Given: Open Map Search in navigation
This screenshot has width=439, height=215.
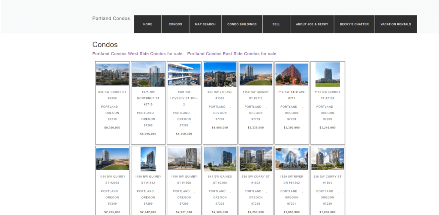Looking at the screenshot, I should click(x=205, y=24).
